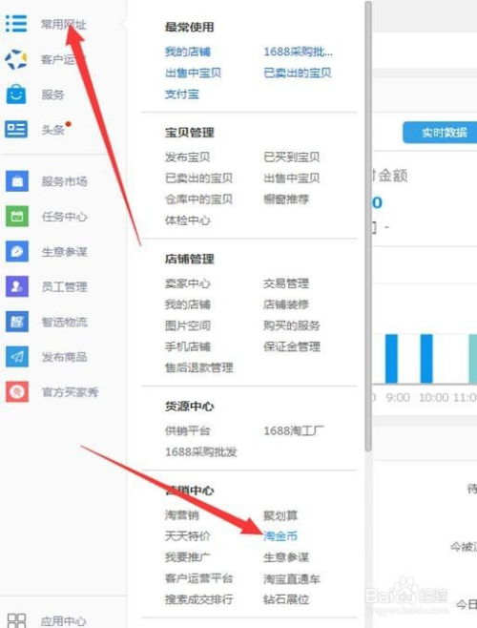Image resolution: width=477 pixels, height=628 pixels.
Task: Open 员工管理 sidebar entry
Action: click(64, 286)
